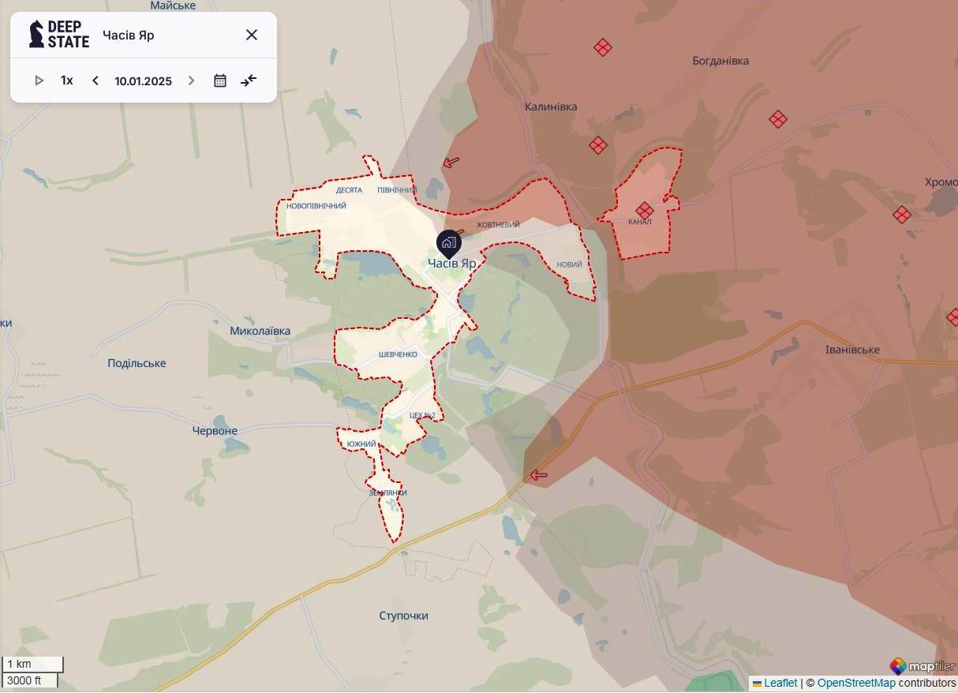Screen dimensions: 958x693
Task: Click the diamond marker near Хромове
Action: (902, 214)
